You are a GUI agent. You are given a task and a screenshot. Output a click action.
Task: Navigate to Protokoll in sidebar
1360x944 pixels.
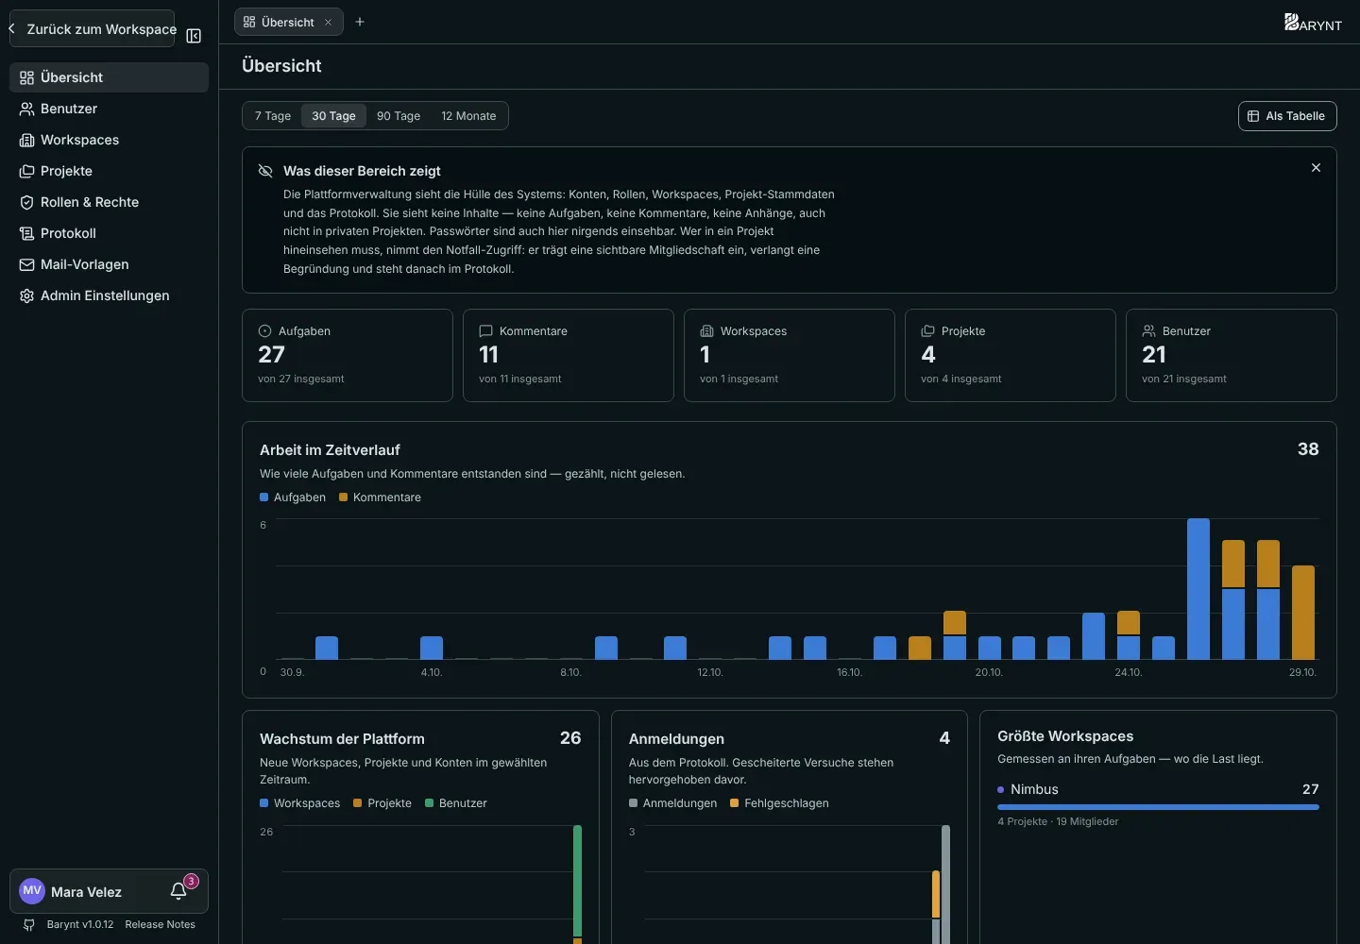109,233
